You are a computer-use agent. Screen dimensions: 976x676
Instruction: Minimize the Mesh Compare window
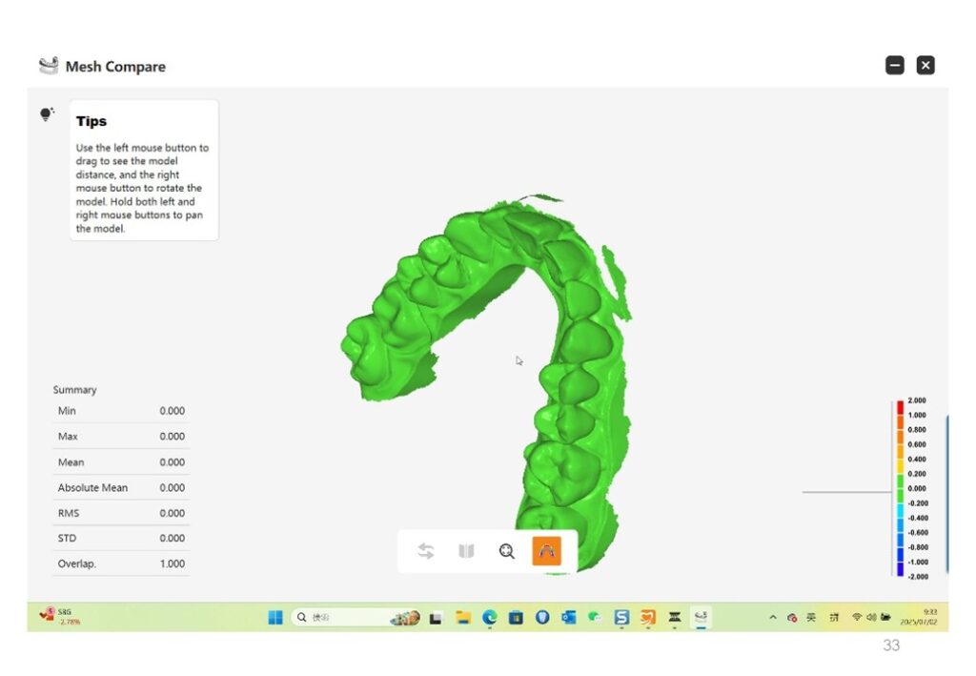coord(894,65)
